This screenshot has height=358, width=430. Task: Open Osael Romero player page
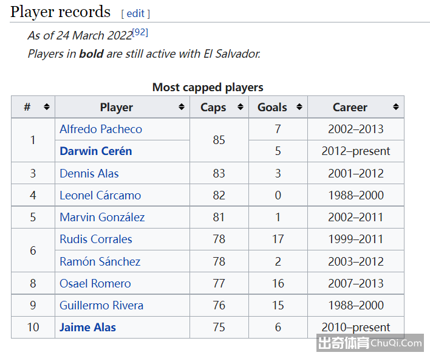pyautogui.click(x=95, y=283)
